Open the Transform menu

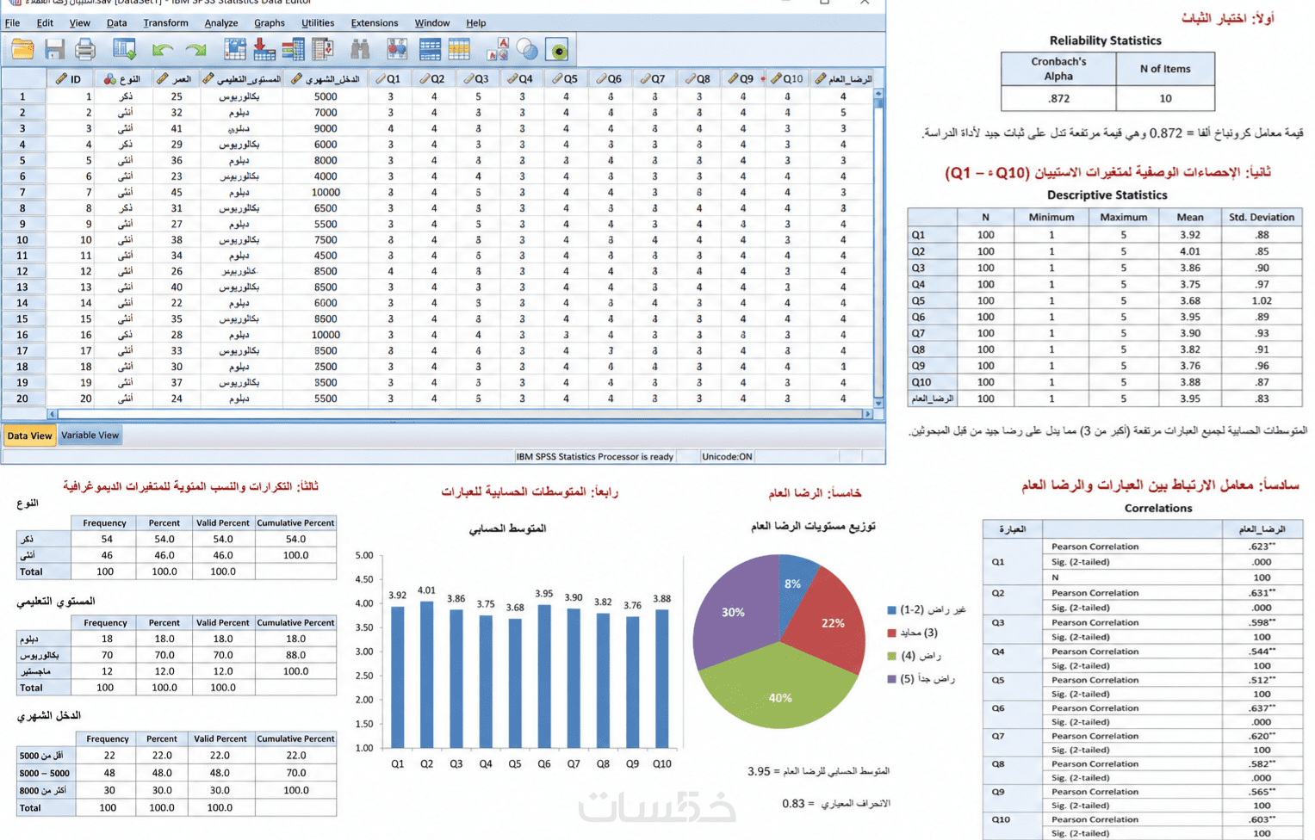coord(165,23)
